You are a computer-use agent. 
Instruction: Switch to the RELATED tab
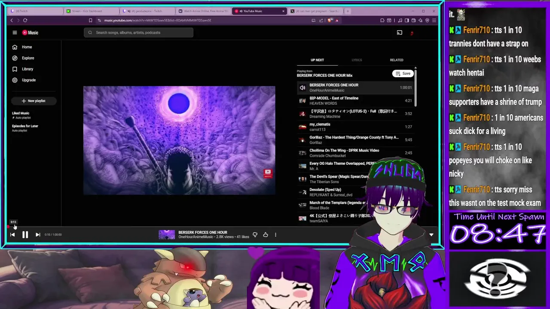(x=397, y=60)
